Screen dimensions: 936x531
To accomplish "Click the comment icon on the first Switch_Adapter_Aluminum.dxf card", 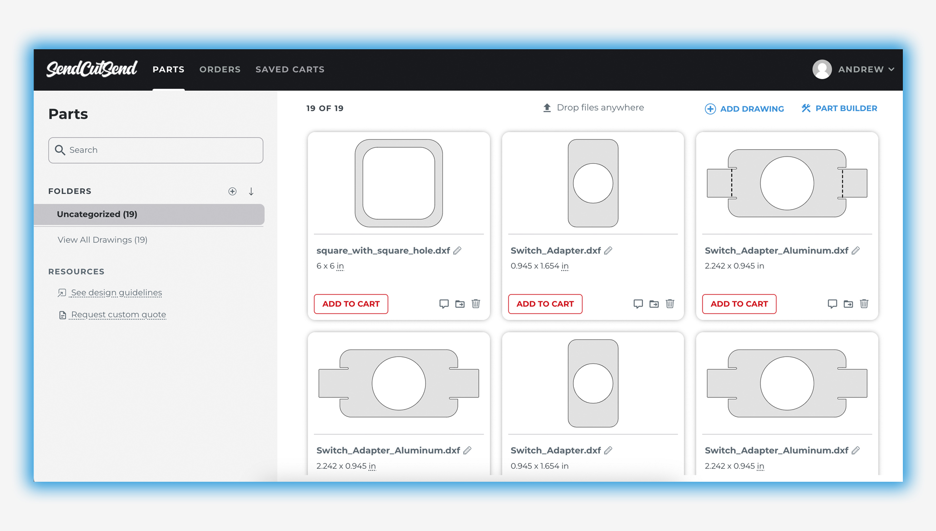I will coord(832,304).
